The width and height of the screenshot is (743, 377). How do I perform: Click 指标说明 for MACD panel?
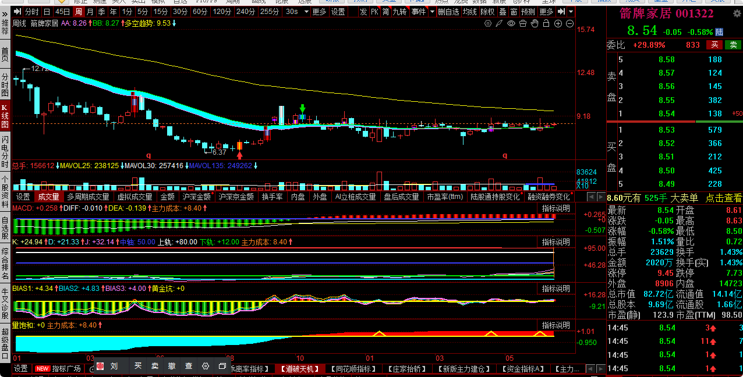coord(556,208)
